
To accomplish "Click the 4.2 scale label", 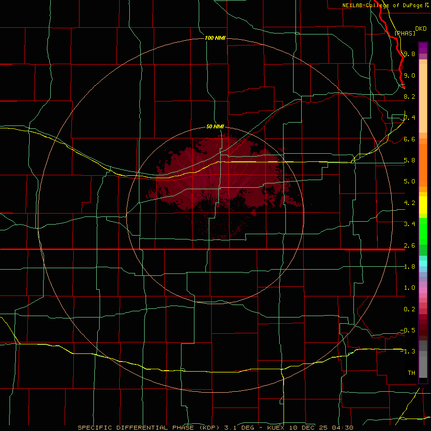I will click(x=409, y=203).
